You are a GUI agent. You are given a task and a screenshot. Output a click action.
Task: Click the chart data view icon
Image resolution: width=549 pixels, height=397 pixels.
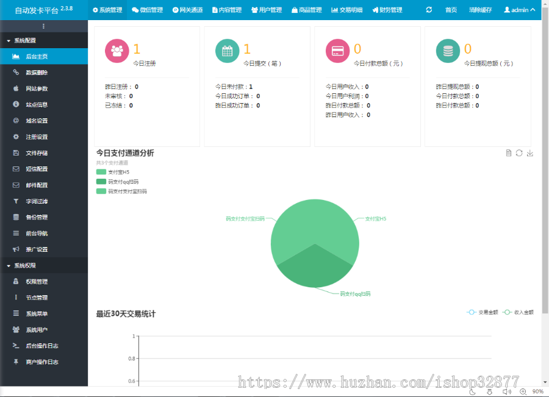[509, 153]
